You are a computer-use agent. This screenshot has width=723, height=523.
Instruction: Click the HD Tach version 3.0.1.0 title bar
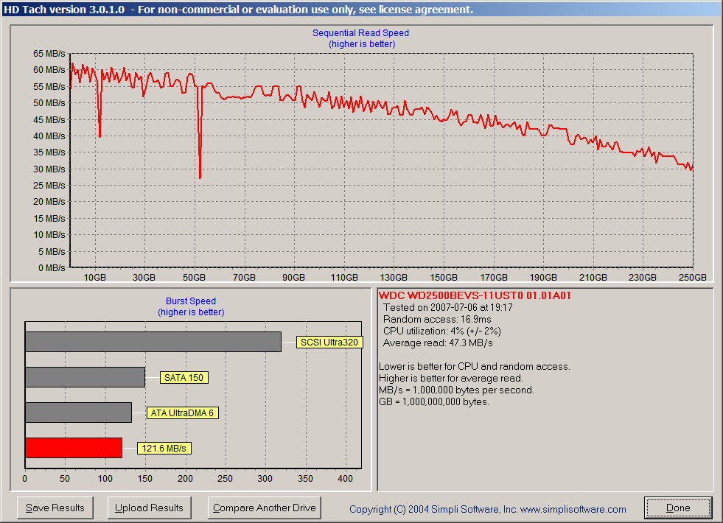[x=361, y=10]
